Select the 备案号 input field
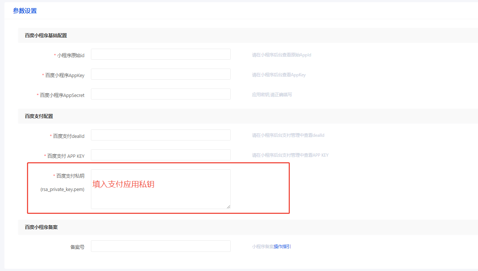The height and width of the screenshot is (271, 478). [160, 246]
